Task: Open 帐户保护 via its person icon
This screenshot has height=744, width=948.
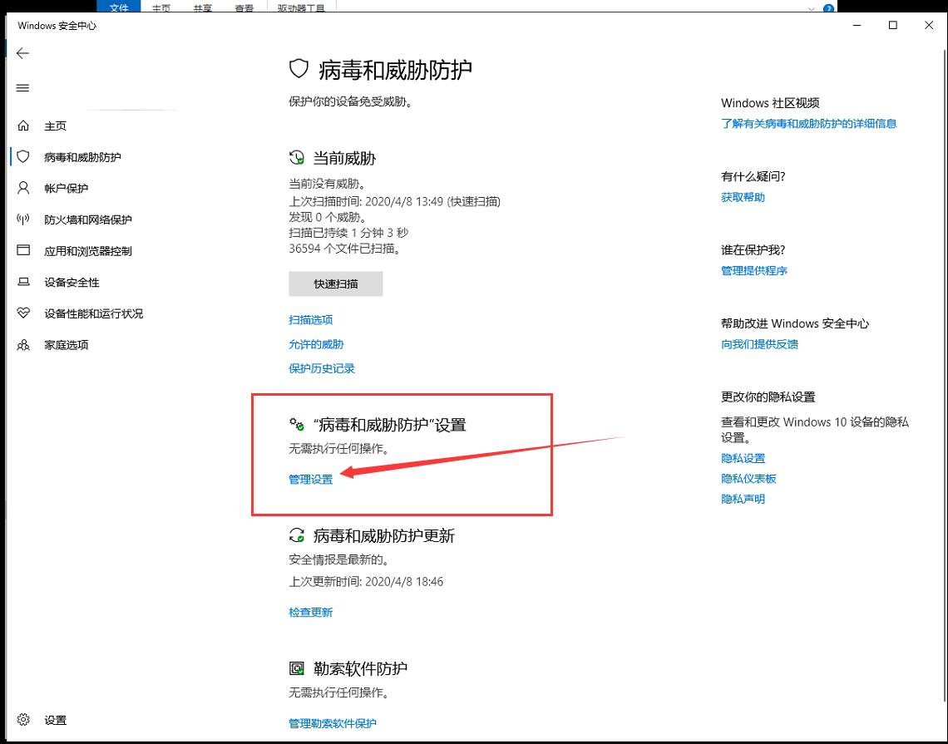Action: point(23,188)
